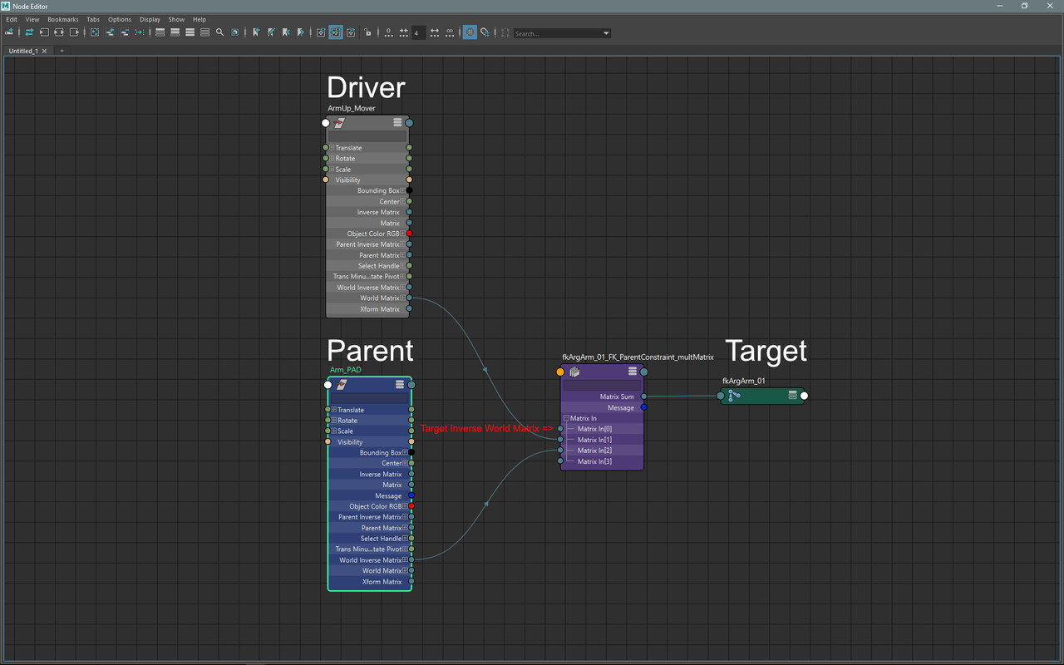
Task: Remove selected nodes from graph icon
Action: (125, 32)
